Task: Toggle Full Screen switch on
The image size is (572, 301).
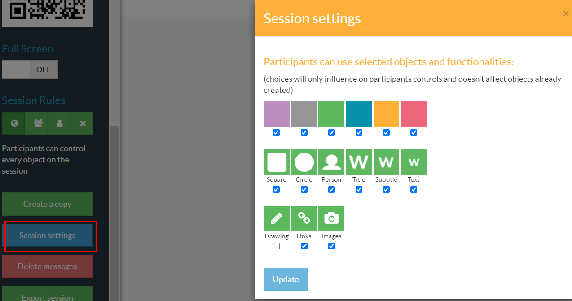Action: click(x=30, y=70)
